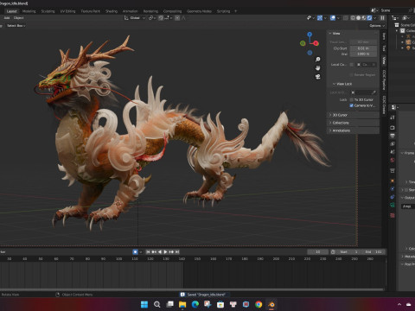Toggle the auto keying record button
Image resolution: width=415 pixels, height=311 pixels.
pos(135,252)
